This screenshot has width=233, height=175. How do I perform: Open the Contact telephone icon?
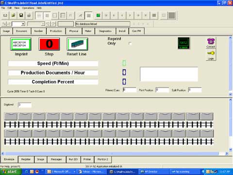click(x=211, y=43)
